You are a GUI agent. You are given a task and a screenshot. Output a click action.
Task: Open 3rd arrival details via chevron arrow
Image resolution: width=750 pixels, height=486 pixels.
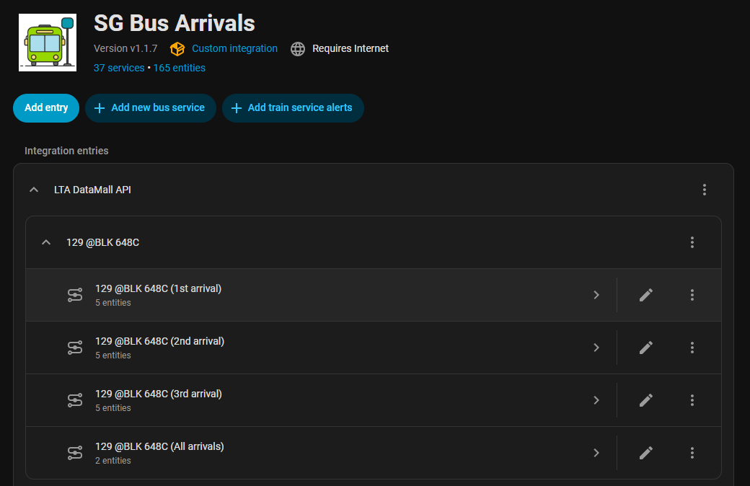(x=596, y=400)
